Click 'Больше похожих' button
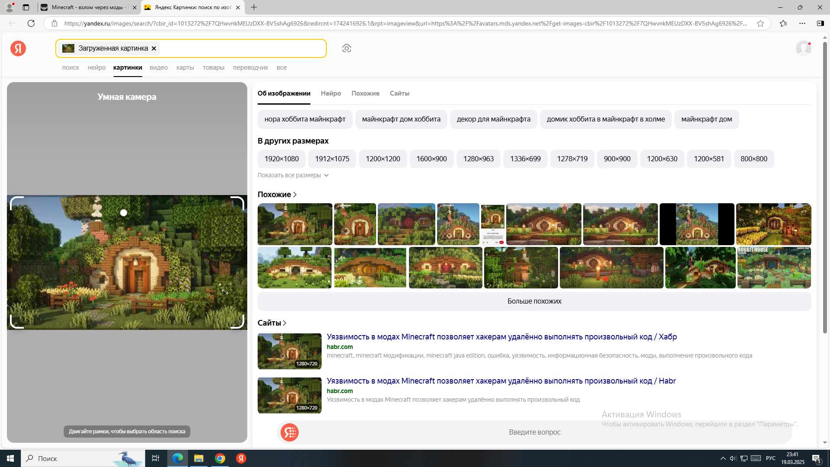 [x=534, y=301]
